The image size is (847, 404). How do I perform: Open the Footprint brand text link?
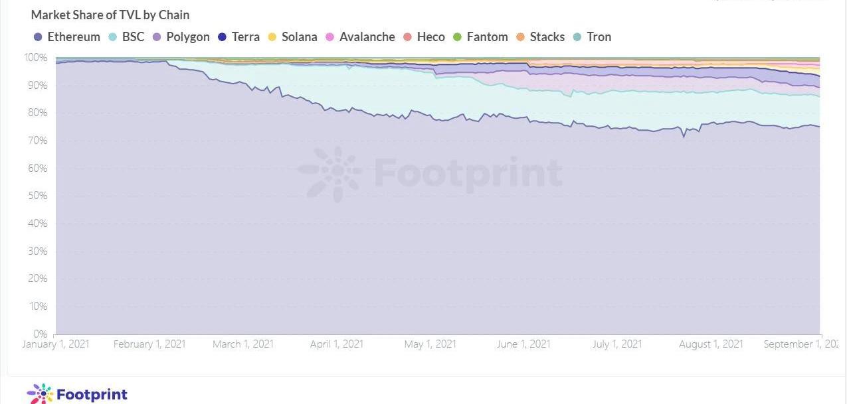[92, 395]
